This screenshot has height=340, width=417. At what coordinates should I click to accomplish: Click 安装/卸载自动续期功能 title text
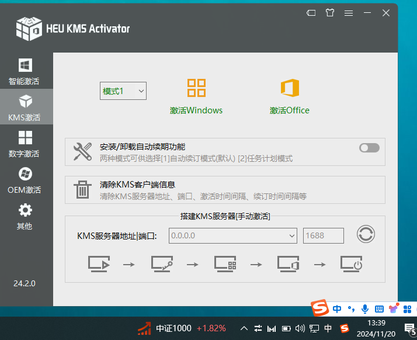point(143,147)
